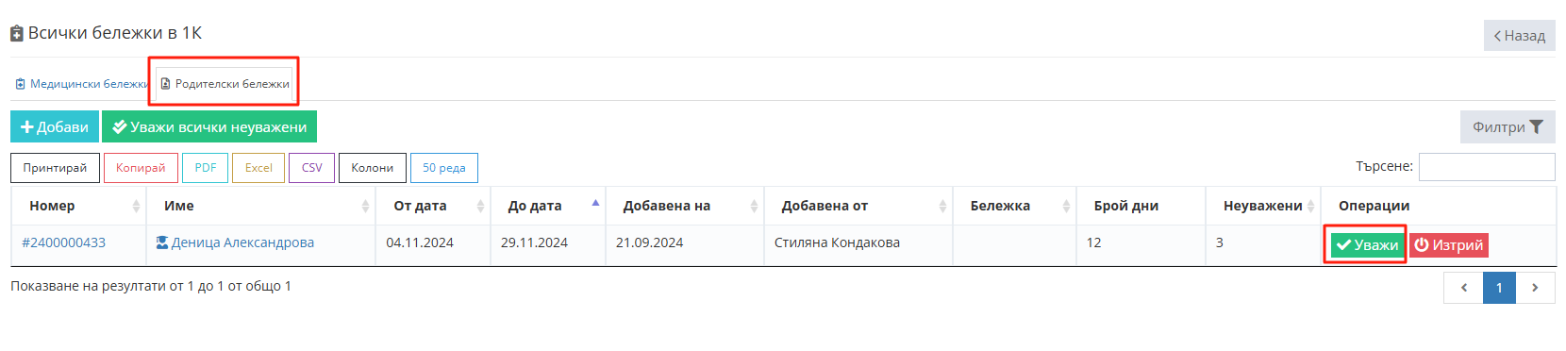Screen dimensions: 1566x351
Task: Click the Принтирай print button
Action: 55,168
